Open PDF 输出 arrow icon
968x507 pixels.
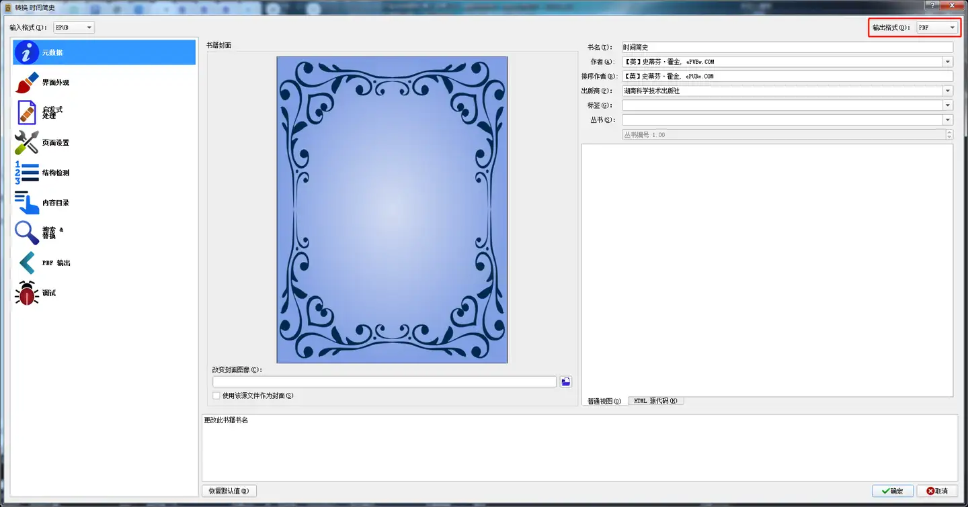(x=27, y=263)
